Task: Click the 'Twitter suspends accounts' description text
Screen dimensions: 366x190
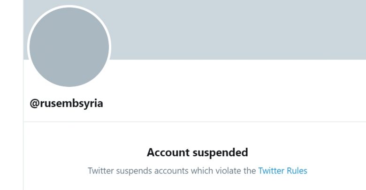Action: 172,171
